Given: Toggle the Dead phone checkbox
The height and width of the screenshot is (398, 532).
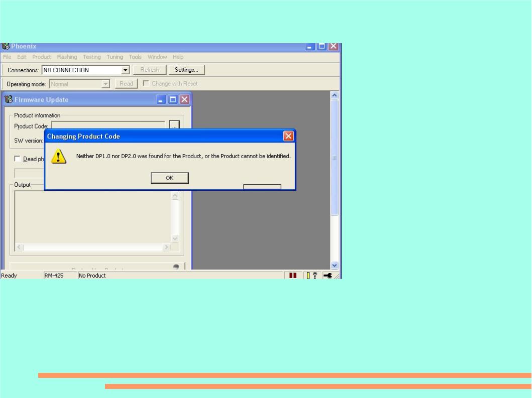Looking at the screenshot, I should point(17,159).
